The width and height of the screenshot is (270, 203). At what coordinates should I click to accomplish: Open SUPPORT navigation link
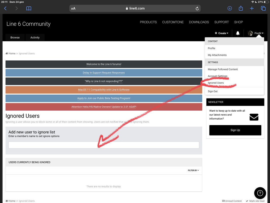(x=221, y=22)
